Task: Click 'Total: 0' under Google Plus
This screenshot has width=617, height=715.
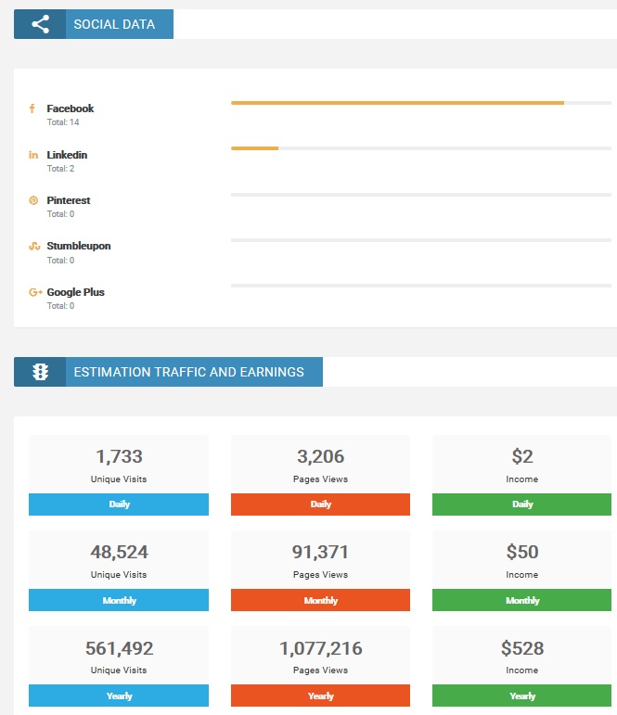Action: click(60, 306)
